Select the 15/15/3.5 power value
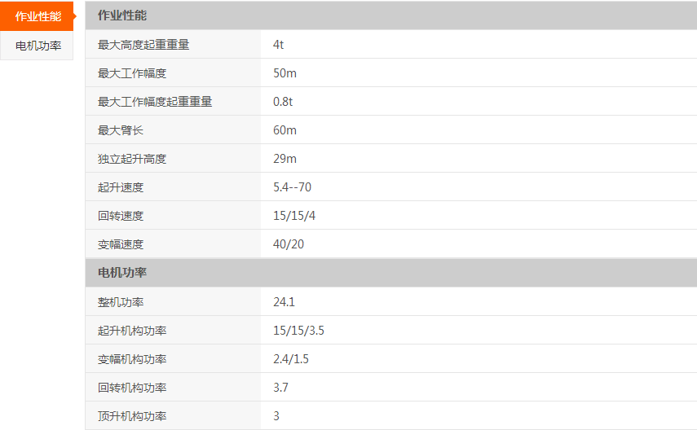The height and width of the screenshot is (430, 697). click(x=298, y=331)
